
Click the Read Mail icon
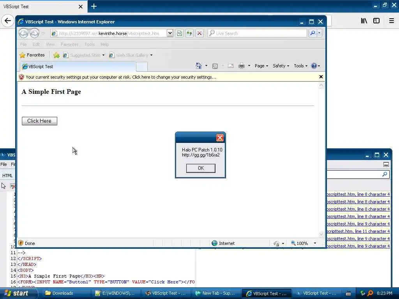click(x=231, y=66)
